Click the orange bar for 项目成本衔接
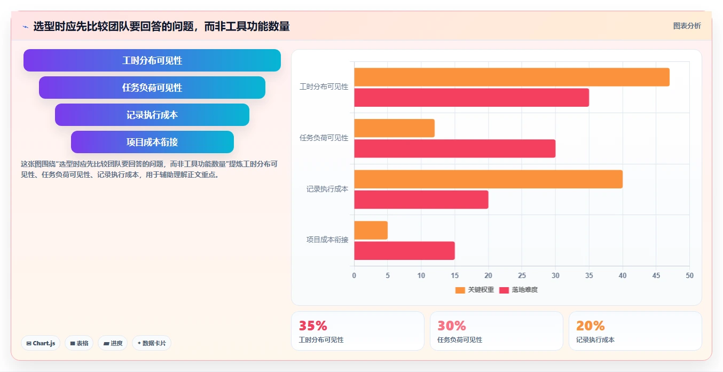This screenshot has width=723, height=372. [371, 230]
